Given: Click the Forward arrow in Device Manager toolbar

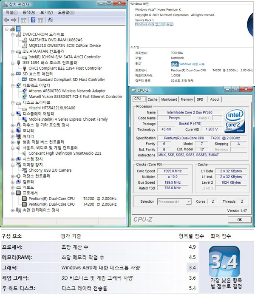Looking at the screenshot, I should (14, 20).
